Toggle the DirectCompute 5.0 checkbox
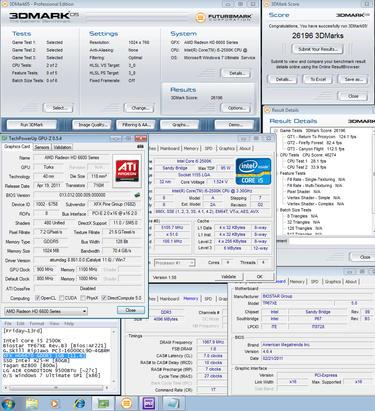This screenshot has width=375, height=411. pos(104,298)
